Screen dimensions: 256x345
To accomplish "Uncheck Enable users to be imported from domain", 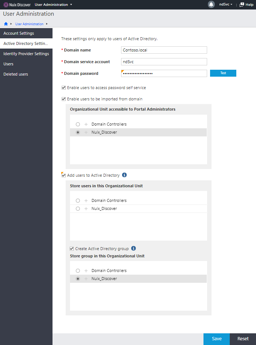I will click(64, 99).
